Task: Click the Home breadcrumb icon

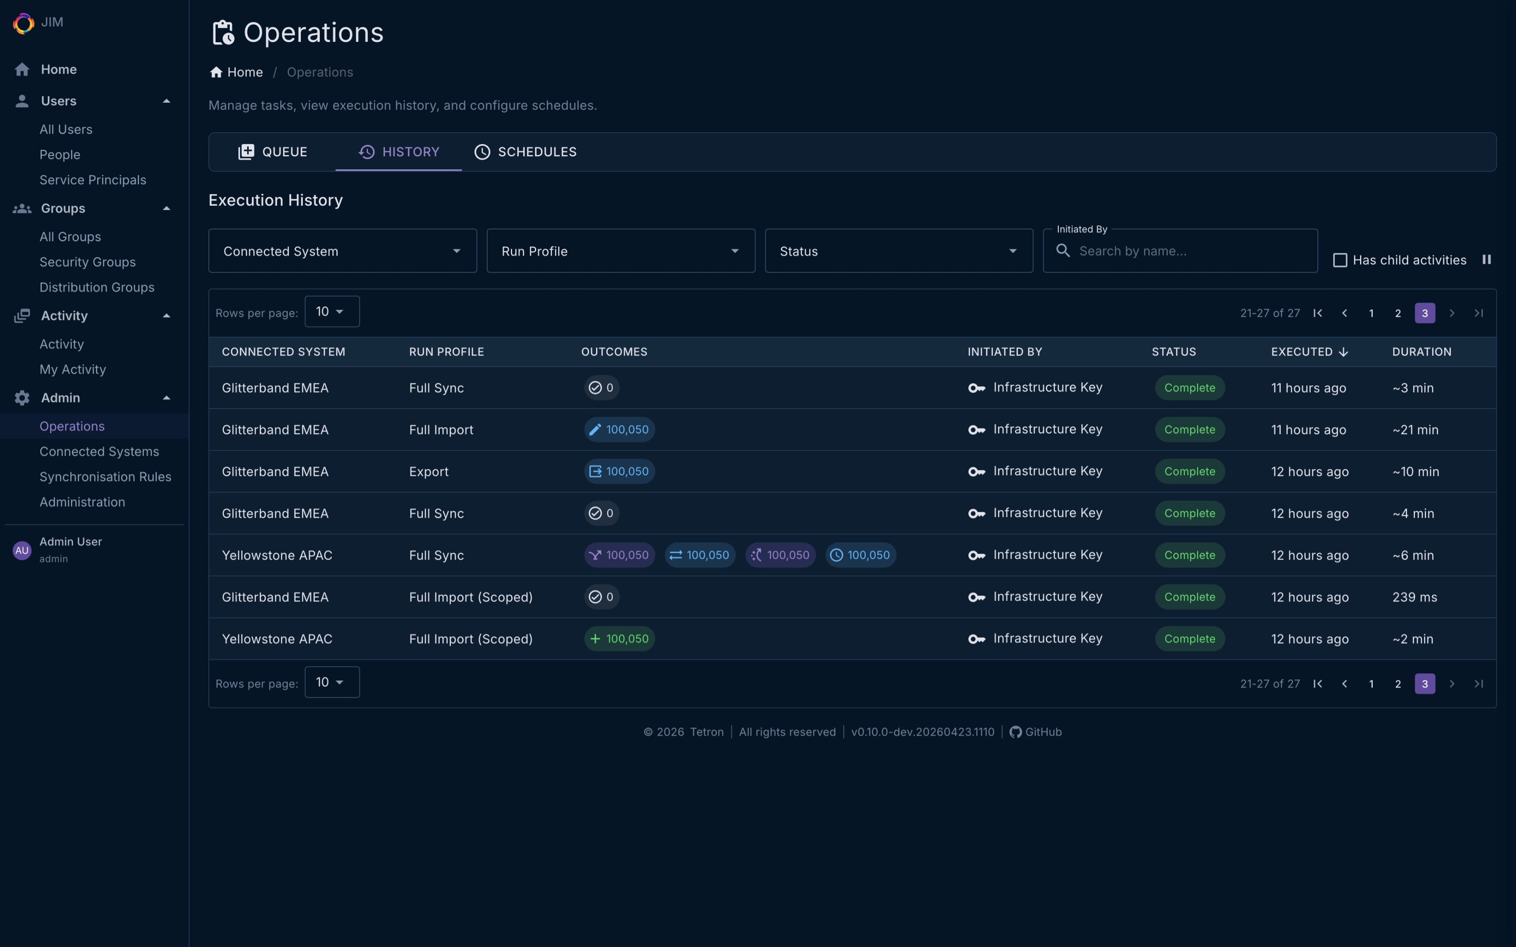Action: (216, 73)
